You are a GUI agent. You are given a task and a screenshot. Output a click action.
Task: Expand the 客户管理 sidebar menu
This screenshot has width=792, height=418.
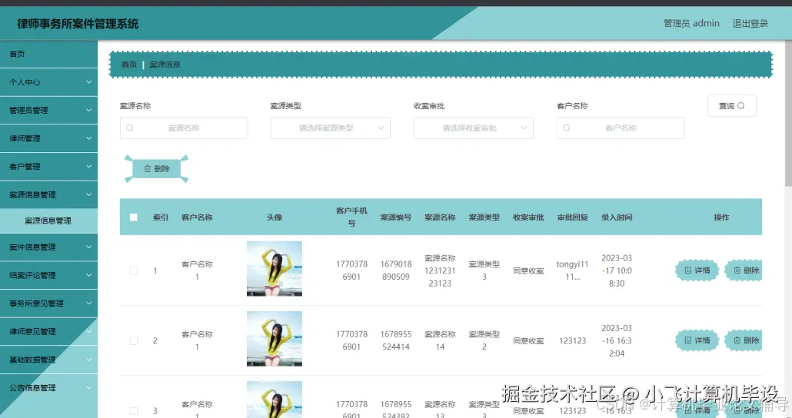pyautogui.click(x=48, y=166)
